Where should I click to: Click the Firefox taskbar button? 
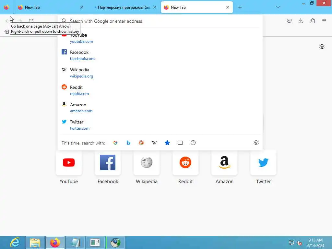pos(55,243)
